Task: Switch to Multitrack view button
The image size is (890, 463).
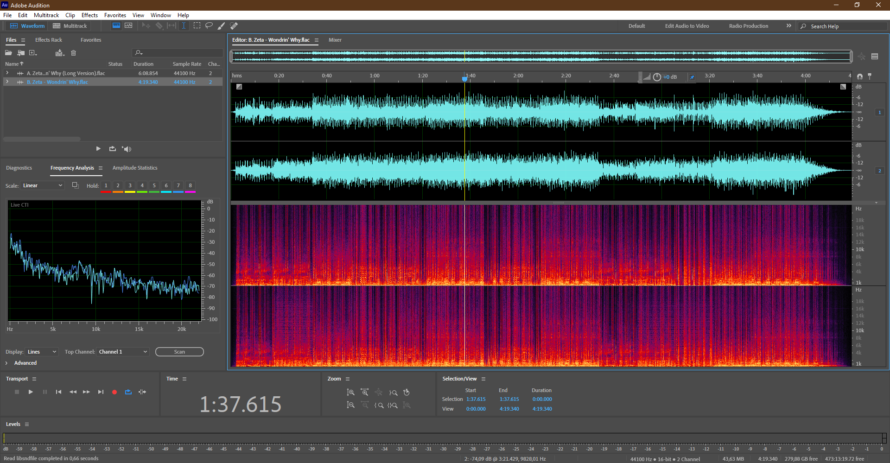Action: point(70,26)
